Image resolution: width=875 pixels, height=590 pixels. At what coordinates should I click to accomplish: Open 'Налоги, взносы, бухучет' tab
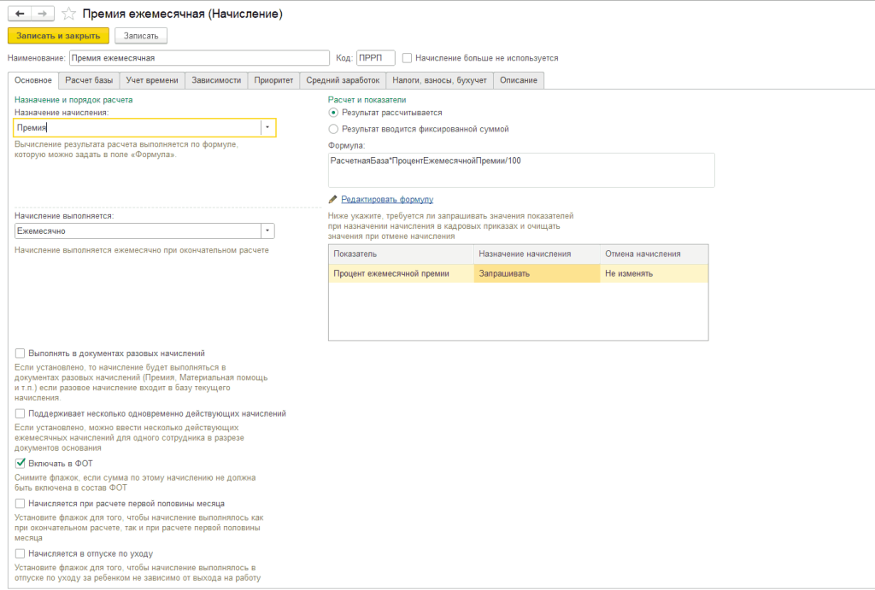click(x=439, y=80)
